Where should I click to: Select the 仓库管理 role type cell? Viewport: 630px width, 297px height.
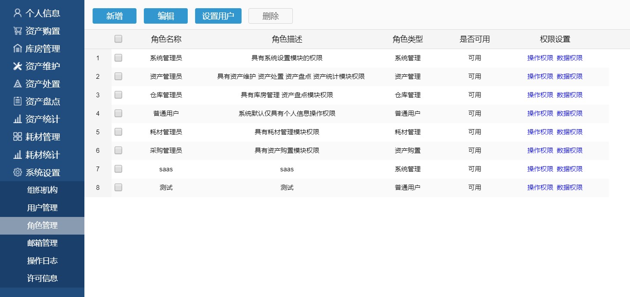click(x=407, y=95)
